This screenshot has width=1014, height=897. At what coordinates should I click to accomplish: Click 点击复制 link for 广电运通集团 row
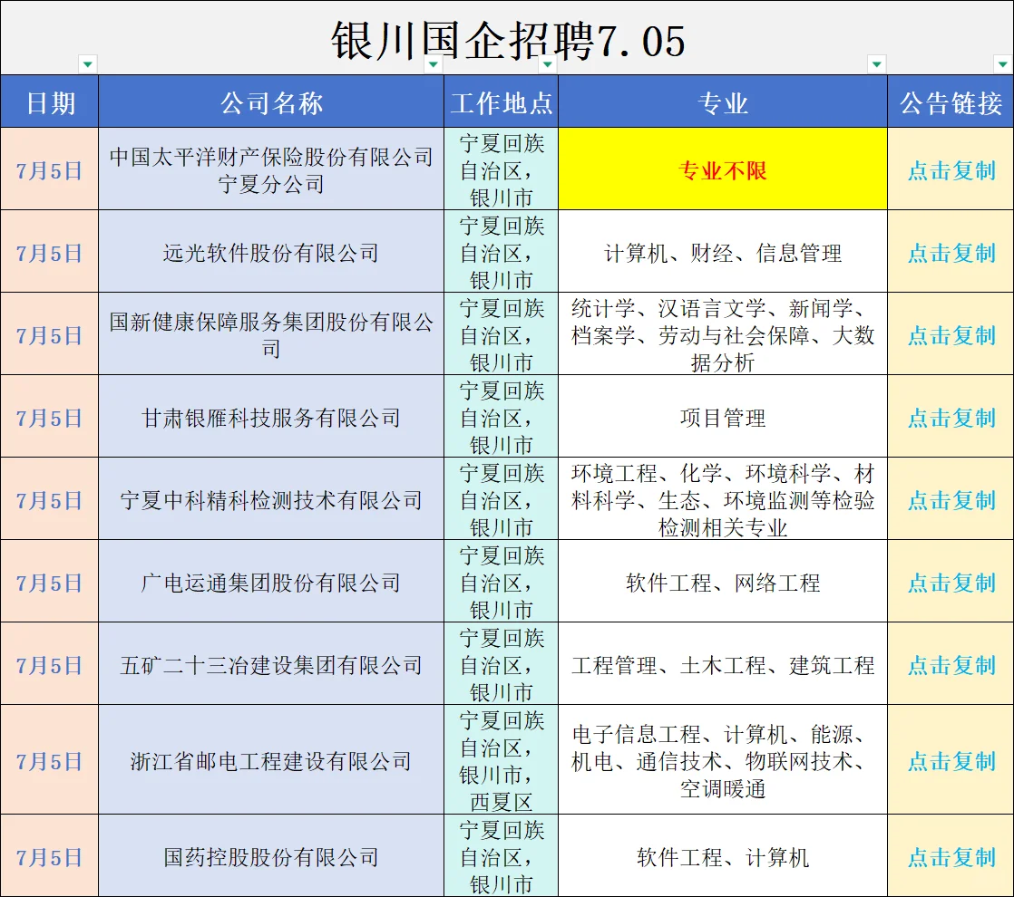coord(951,583)
